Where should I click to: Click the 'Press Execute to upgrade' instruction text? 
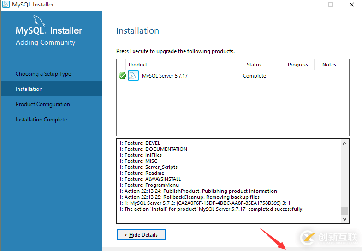(175, 51)
